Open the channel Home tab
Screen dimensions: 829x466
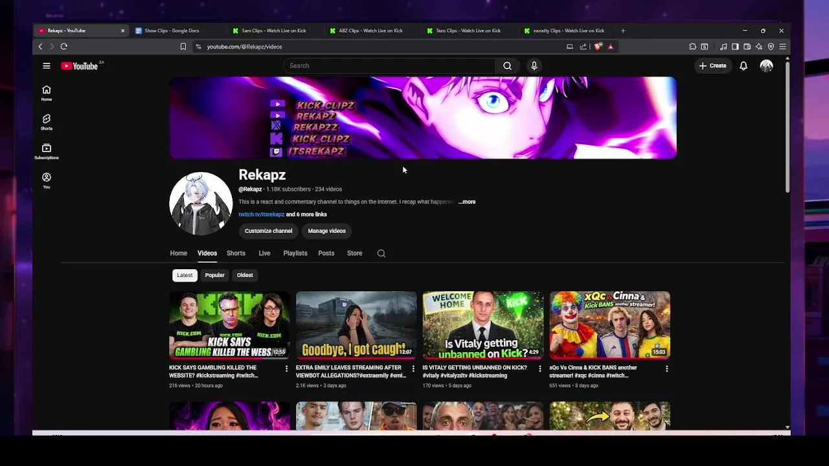coord(179,253)
